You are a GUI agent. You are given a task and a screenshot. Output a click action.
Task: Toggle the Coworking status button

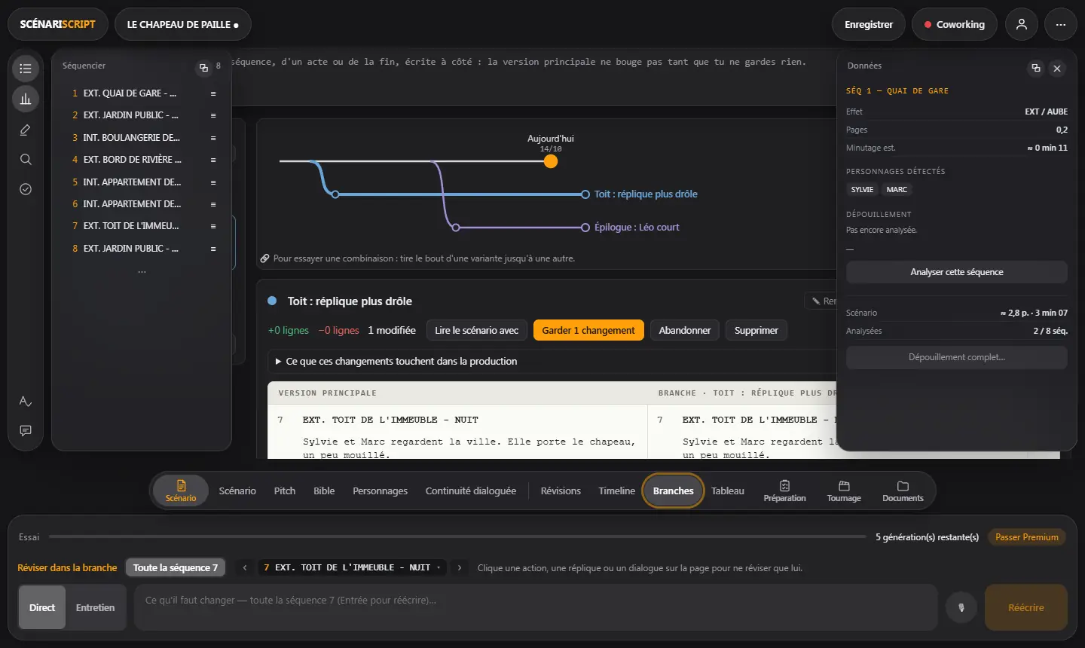[954, 24]
